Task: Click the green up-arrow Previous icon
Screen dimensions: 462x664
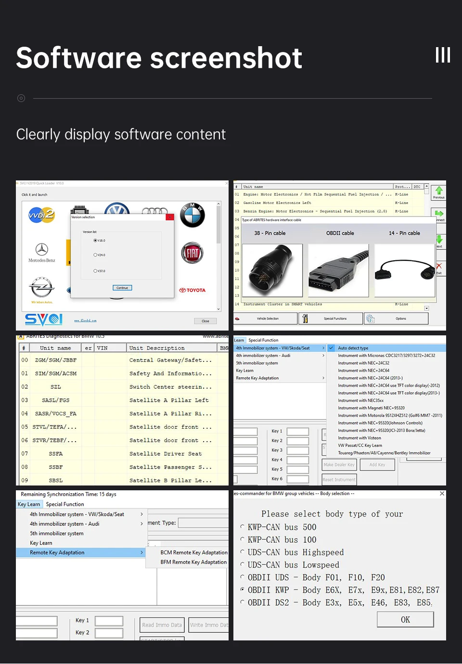Action: 439,191
